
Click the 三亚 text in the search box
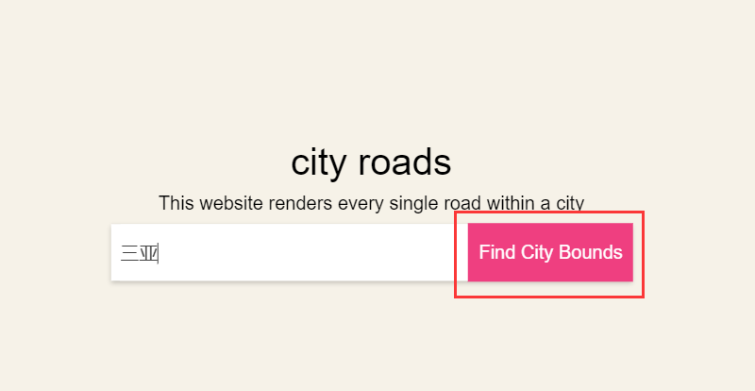(139, 252)
